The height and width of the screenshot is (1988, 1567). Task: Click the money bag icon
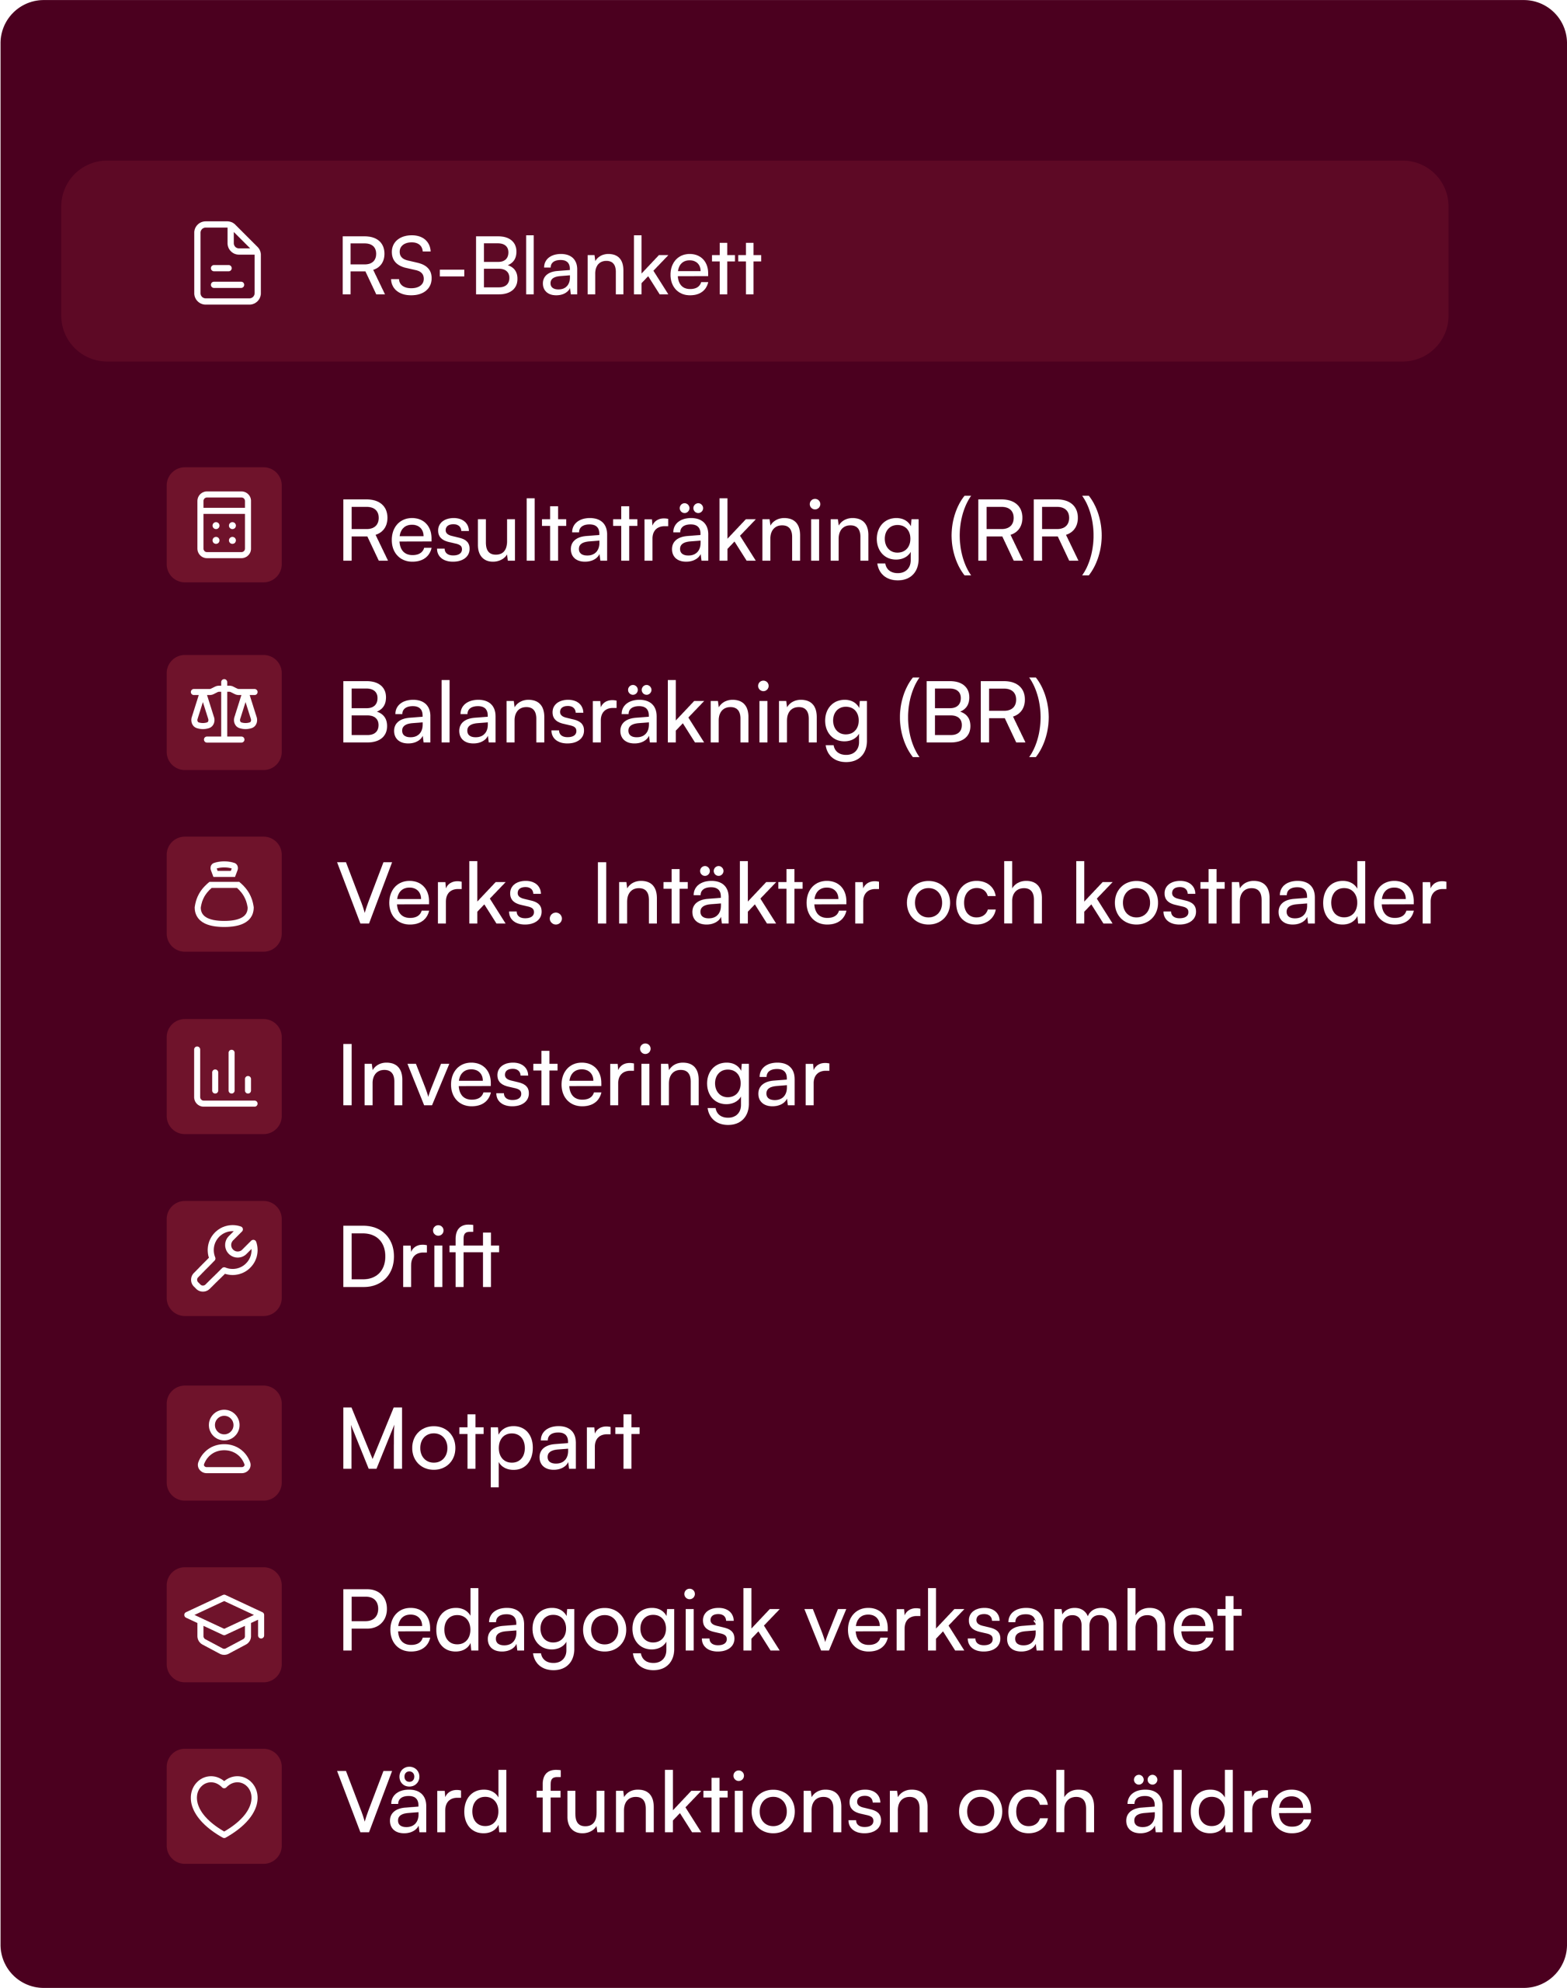point(224,895)
